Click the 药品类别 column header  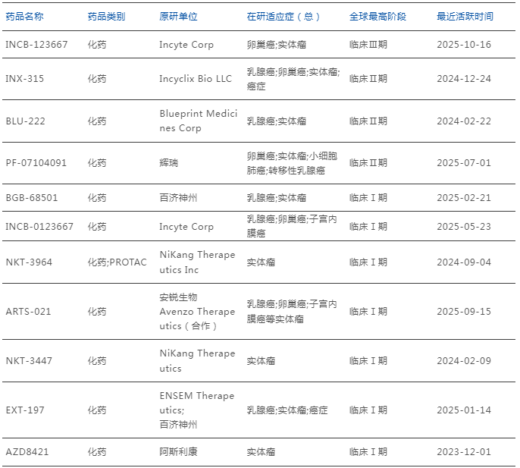pos(106,16)
